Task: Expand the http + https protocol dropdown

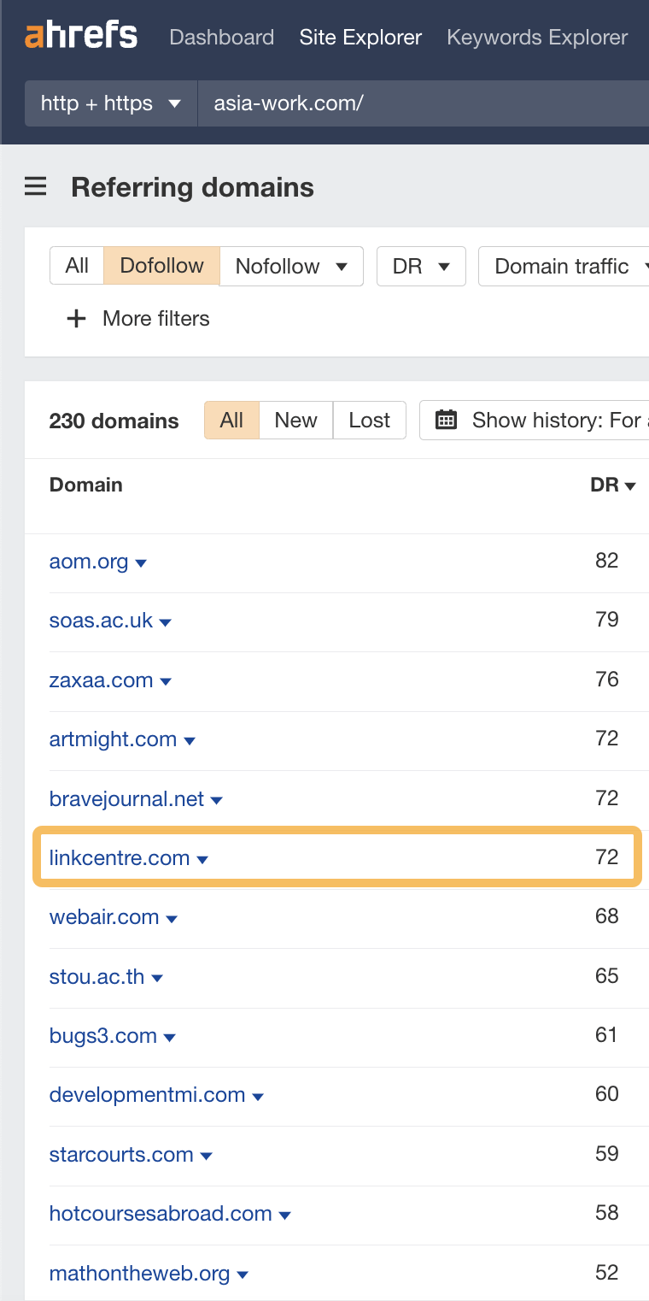Action: [111, 103]
